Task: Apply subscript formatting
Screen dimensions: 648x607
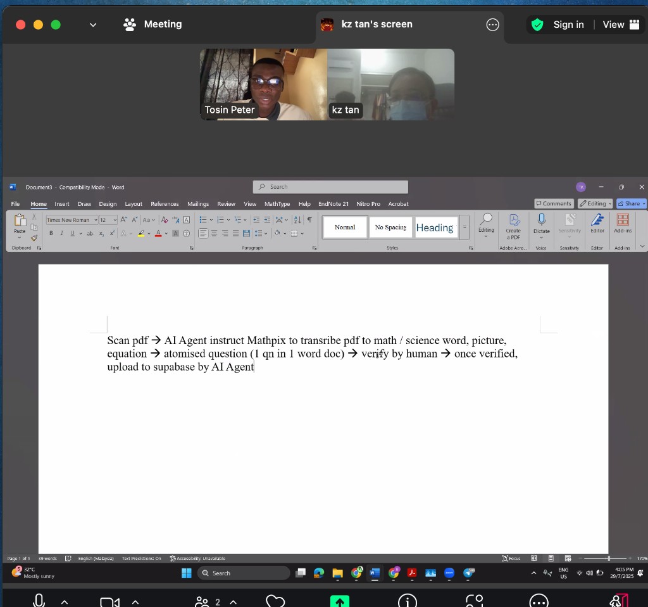Action: click(101, 233)
